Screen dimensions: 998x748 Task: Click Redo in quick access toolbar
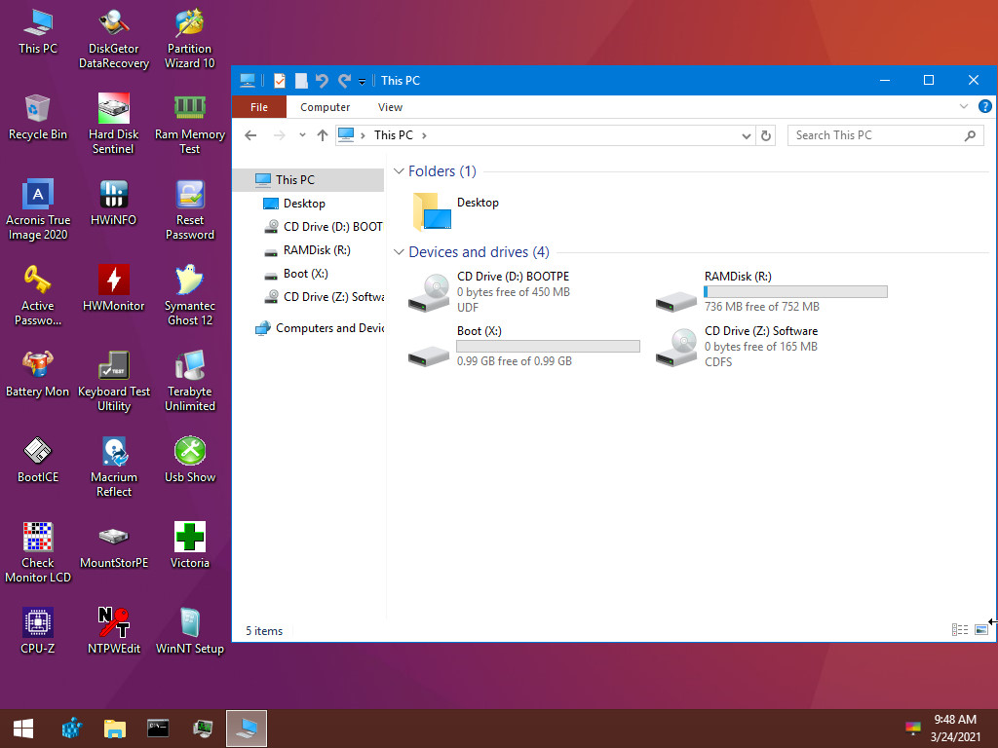(x=344, y=81)
